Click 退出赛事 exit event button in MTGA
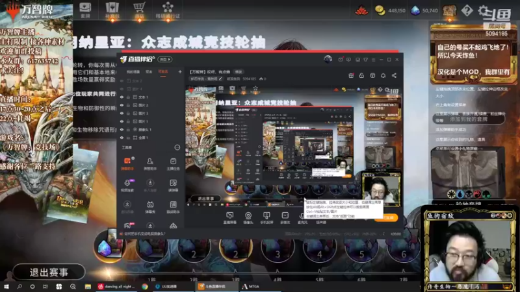520x292 pixels. [x=49, y=272]
